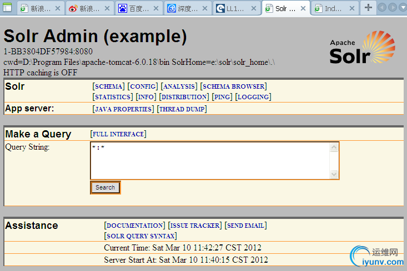
Task: Click the Current Time text row
Action: [183, 248]
